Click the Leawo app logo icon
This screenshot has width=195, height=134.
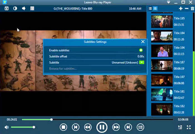(x=5, y=2)
